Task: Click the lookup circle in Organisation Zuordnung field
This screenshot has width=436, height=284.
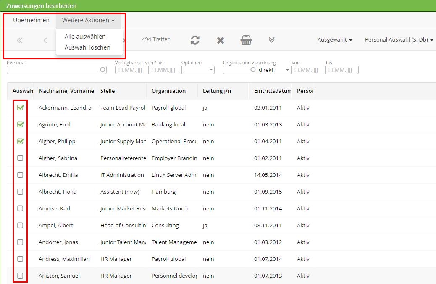Action: pyautogui.click(x=253, y=70)
